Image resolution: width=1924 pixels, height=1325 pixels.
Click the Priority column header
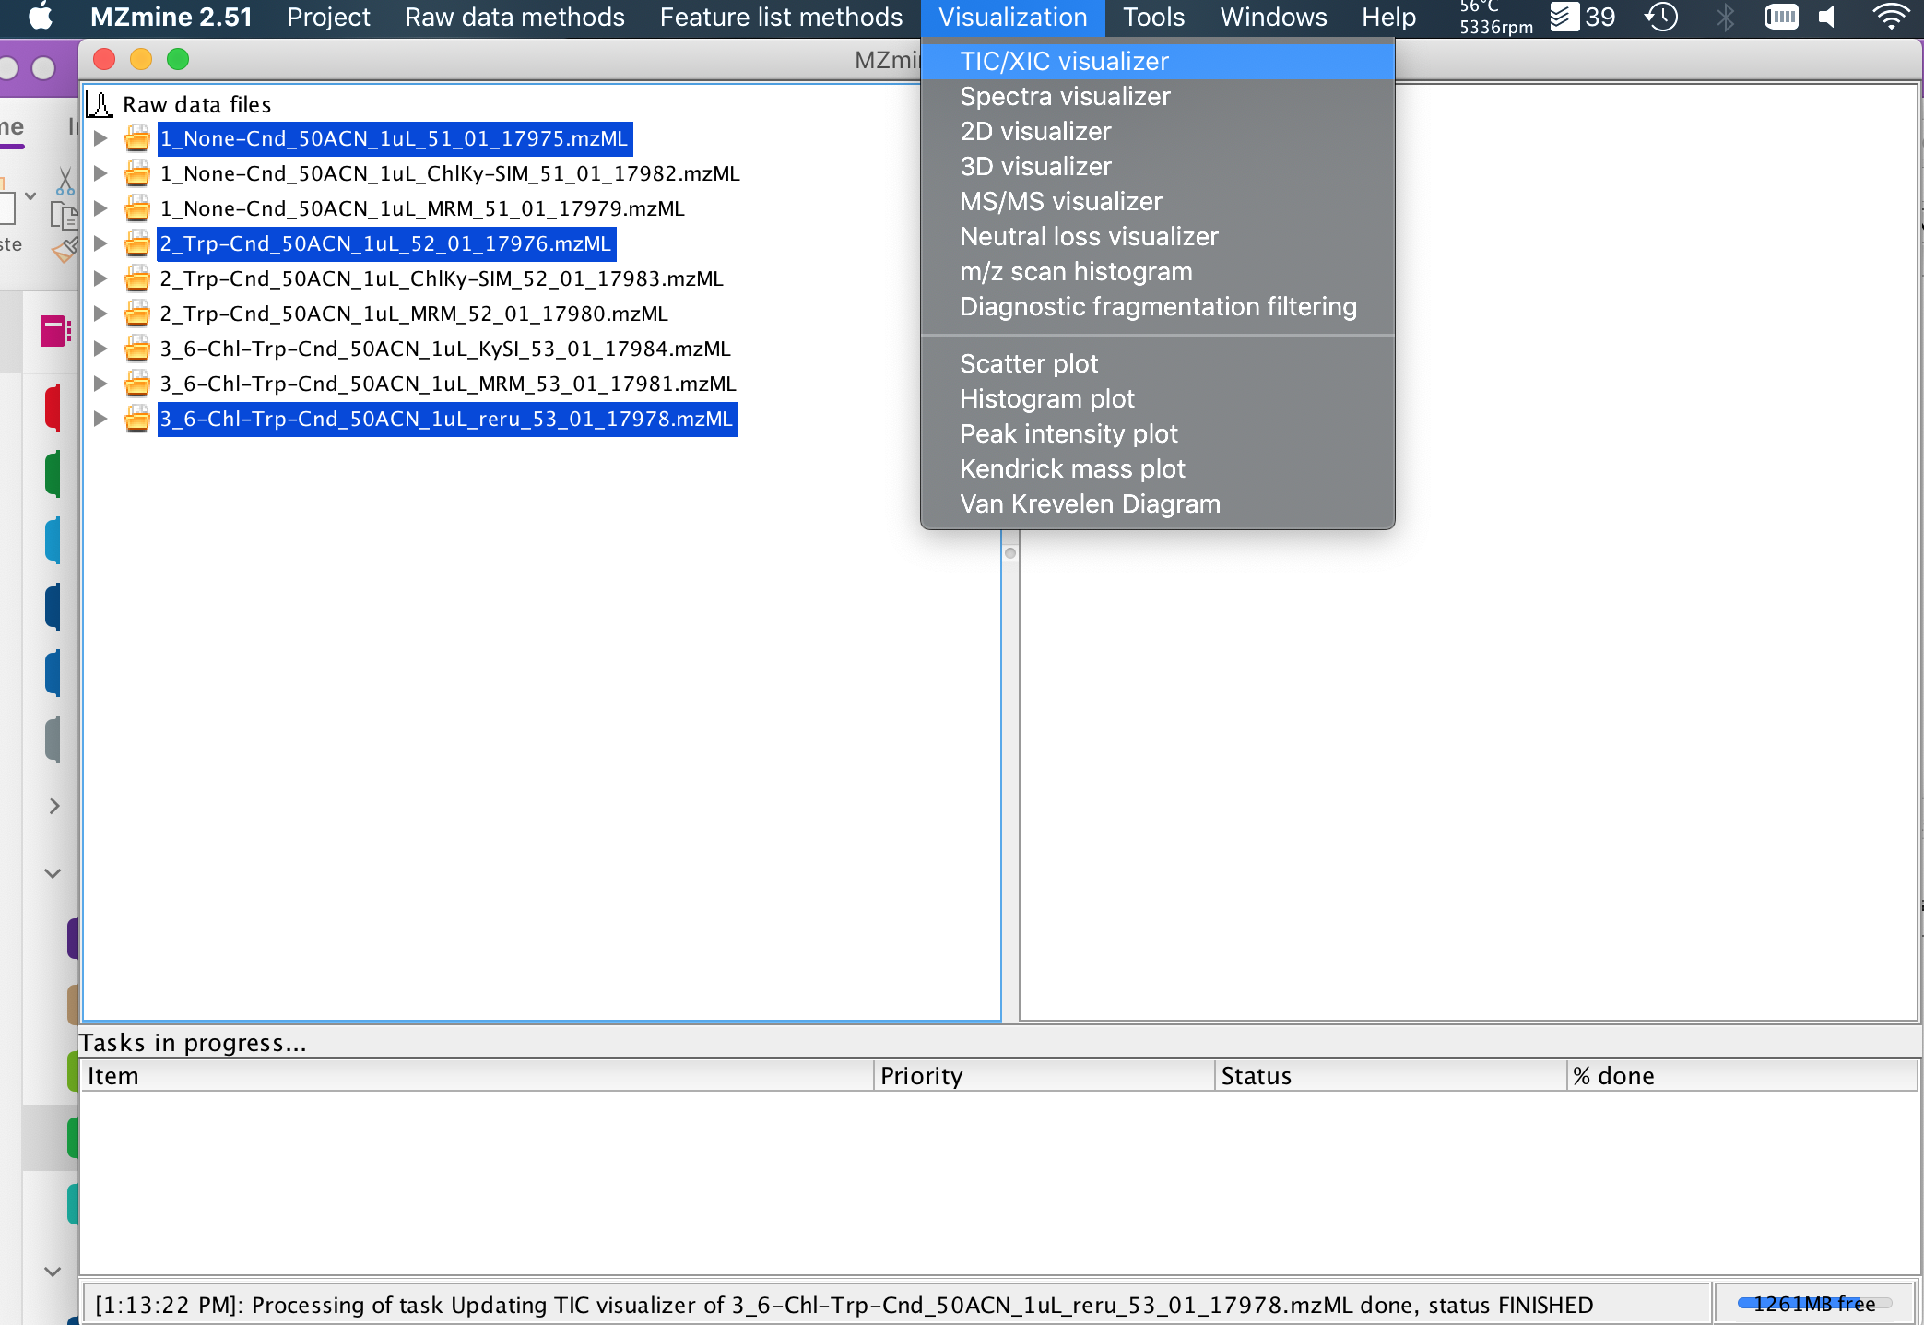point(1044,1076)
